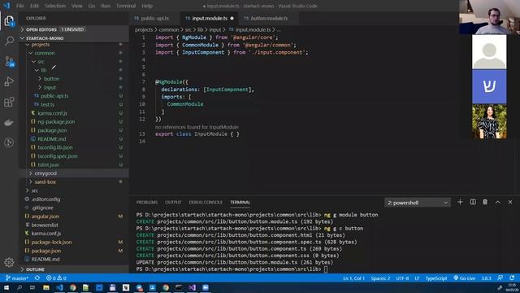Screen dimensions: 520x293
Task: Click the master branch indicator
Action: click(17, 278)
